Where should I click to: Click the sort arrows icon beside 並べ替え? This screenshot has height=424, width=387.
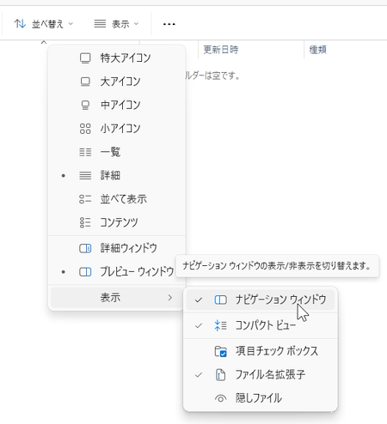click(x=20, y=24)
